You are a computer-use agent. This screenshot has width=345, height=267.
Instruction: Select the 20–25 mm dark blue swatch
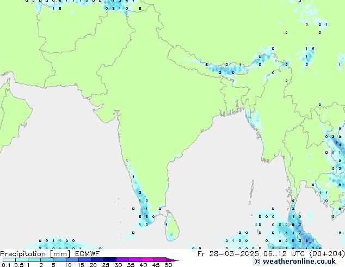tap(97, 260)
